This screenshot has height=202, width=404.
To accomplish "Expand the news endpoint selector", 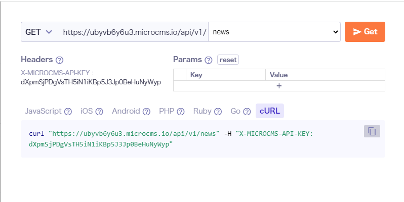I will point(274,32).
